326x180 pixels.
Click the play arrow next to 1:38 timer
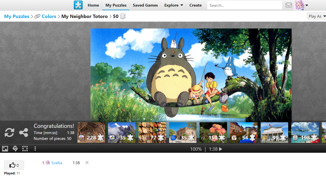pos(221,149)
